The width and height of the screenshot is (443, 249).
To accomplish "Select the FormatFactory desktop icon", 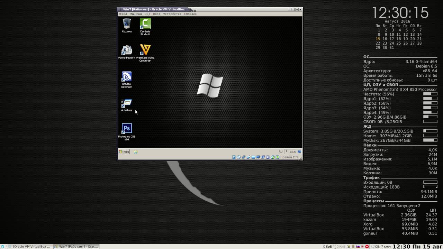I will click(x=127, y=52).
